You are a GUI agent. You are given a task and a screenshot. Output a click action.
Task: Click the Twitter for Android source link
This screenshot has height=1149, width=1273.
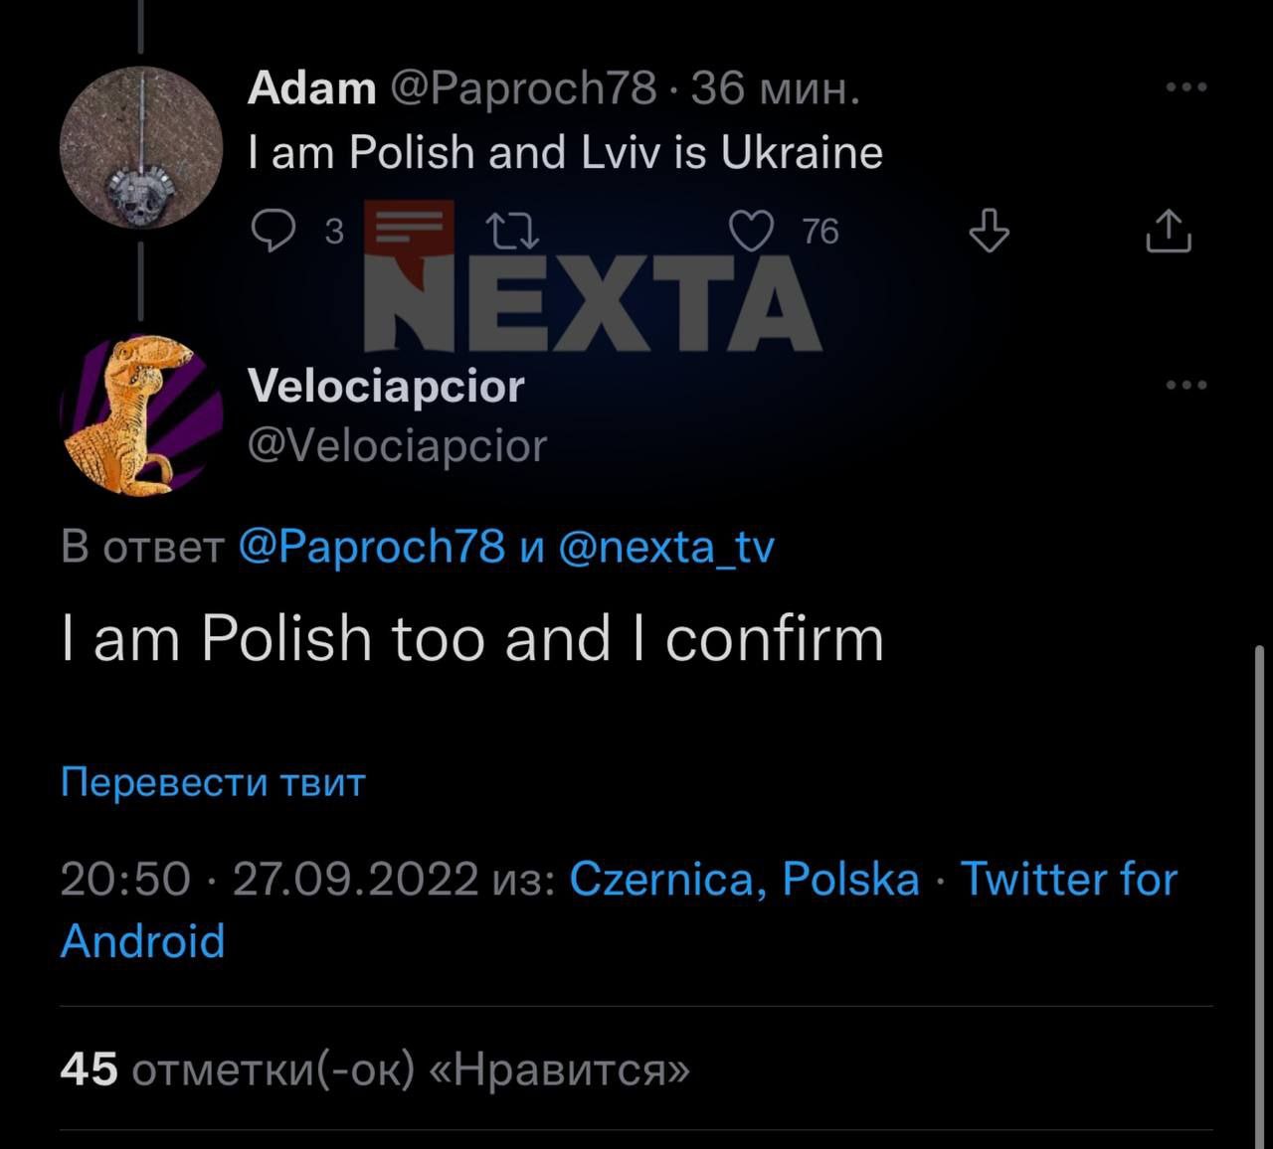(x=1068, y=880)
